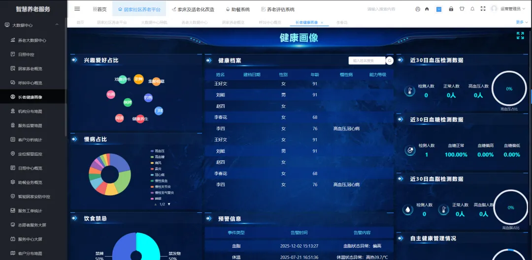Click sidebar icon for 长者健康画像
Image resolution: width=532 pixels, height=260 pixels.
(13, 97)
